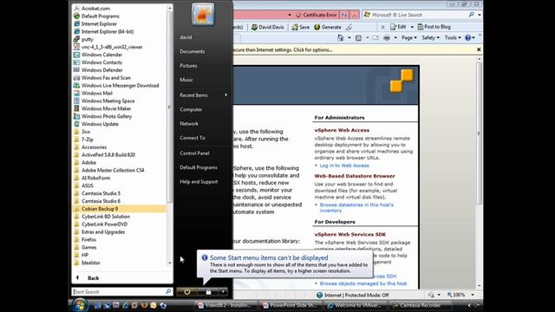The height and width of the screenshot is (312, 555).
Task: Click Back in the All Programs list
Action: pyautogui.click(x=93, y=278)
